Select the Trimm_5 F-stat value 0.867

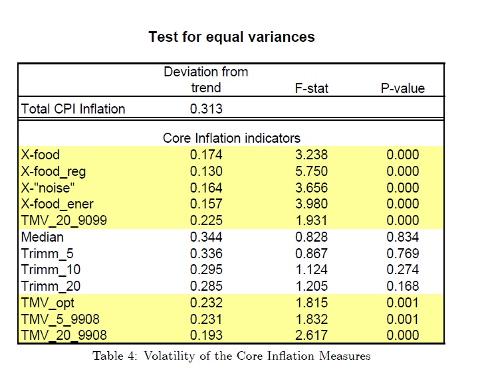click(x=312, y=254)
